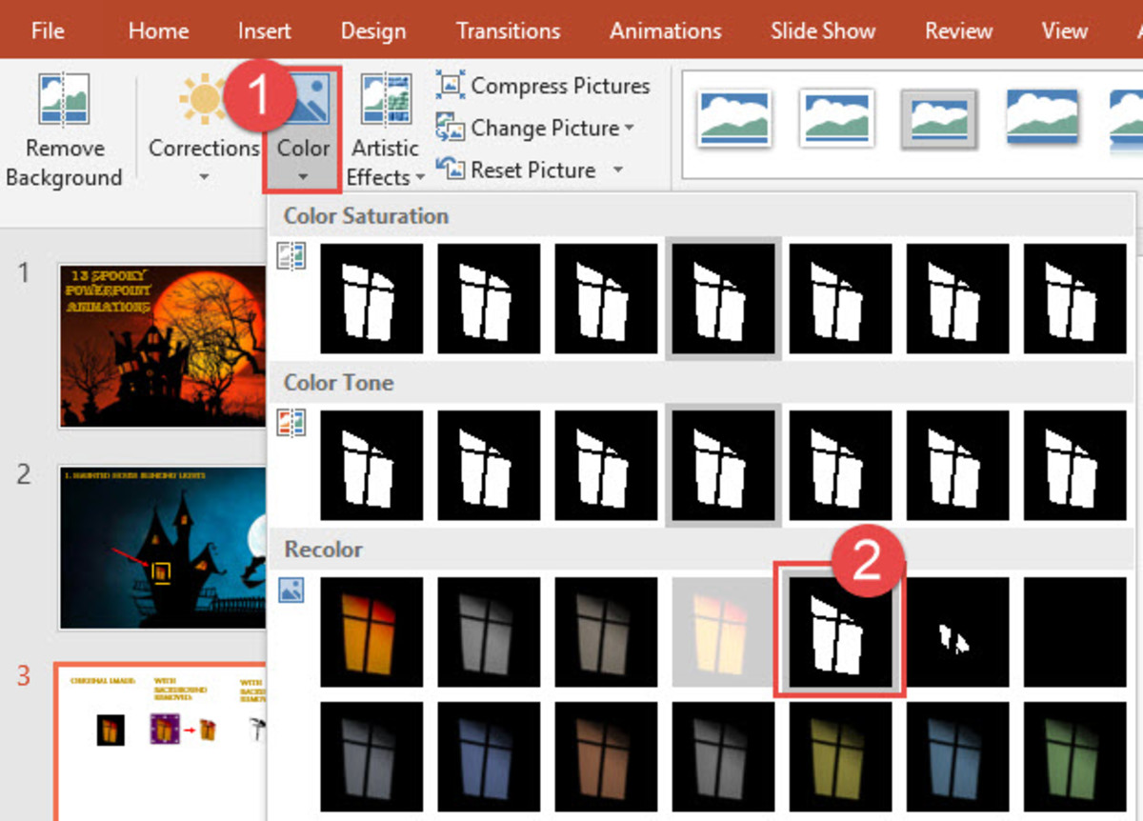The height and width of the screenshot is (821, 1143).
Task: Click the Color Saturation section icon
Action: click(291, 257)
